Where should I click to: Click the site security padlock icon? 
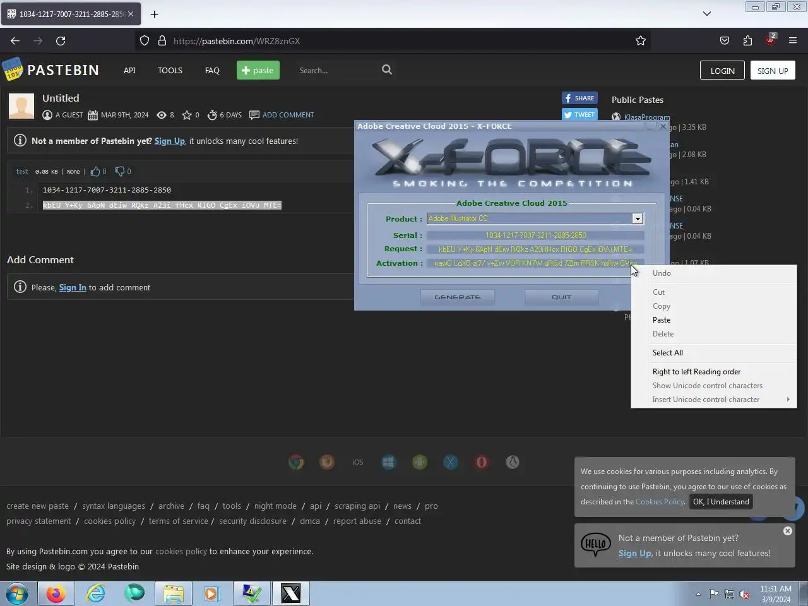[162, 41]
